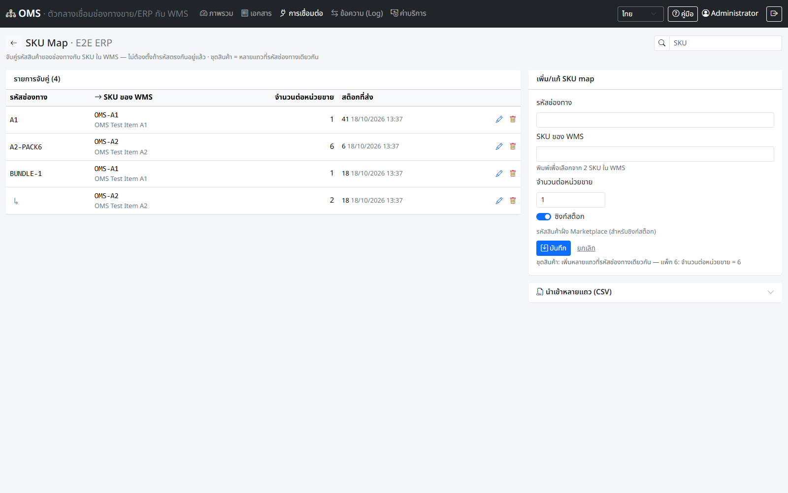Delete the bundle sub-row OMS-A2 quantity 2
The image size is (788, 493).
pos(513,201)
